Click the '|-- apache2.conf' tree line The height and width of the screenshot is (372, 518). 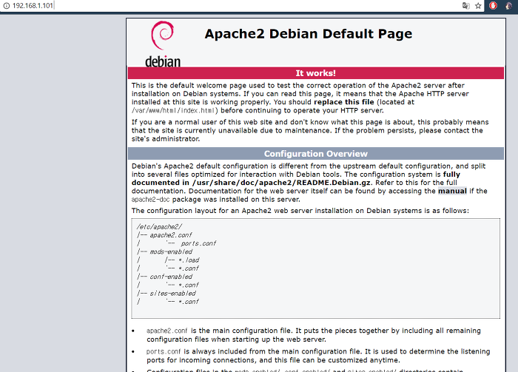click(164, 235)
